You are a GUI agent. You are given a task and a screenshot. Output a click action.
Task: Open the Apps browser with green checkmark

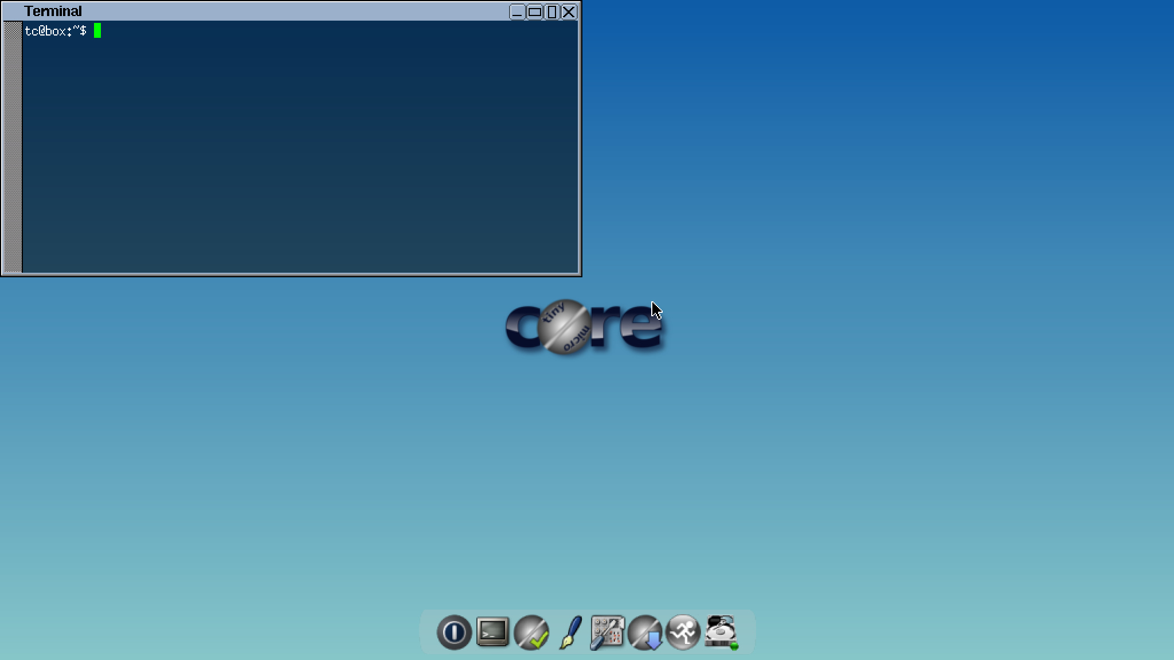(530, 632)
